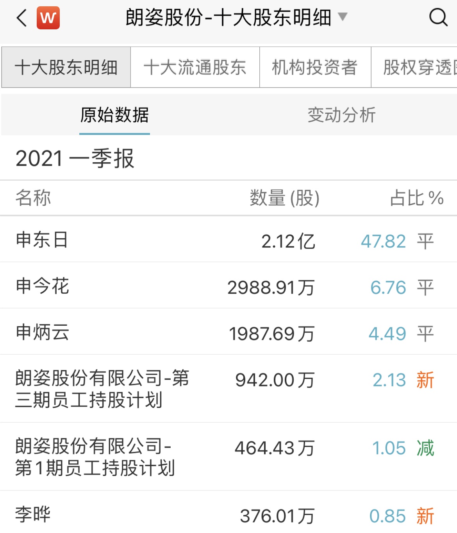Tap the 4.49 percentage value

pos(387,334)
